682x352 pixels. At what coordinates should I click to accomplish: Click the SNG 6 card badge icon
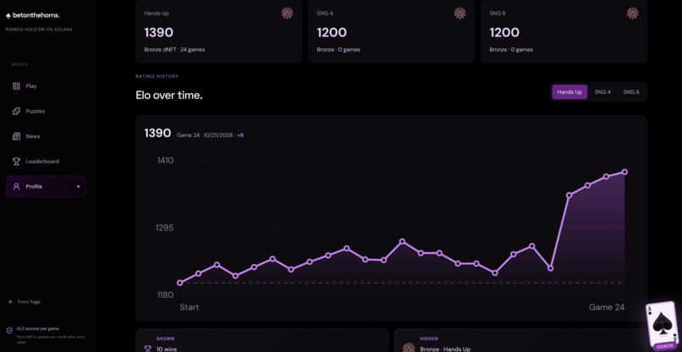coord(632,14)
